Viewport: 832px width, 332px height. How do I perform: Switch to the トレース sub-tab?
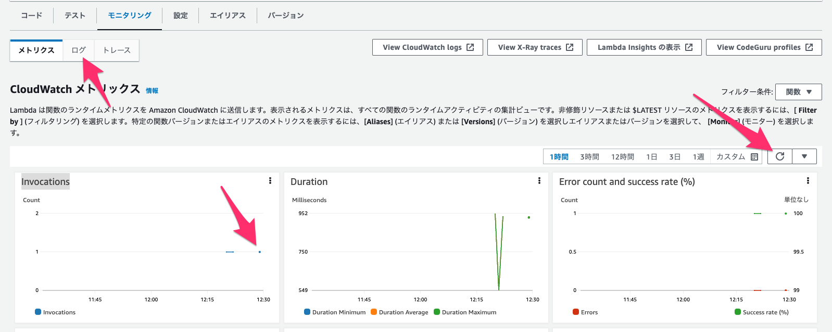click(x=117, y=50)
